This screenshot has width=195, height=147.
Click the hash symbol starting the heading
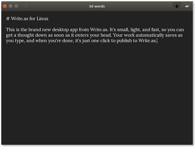7,18
